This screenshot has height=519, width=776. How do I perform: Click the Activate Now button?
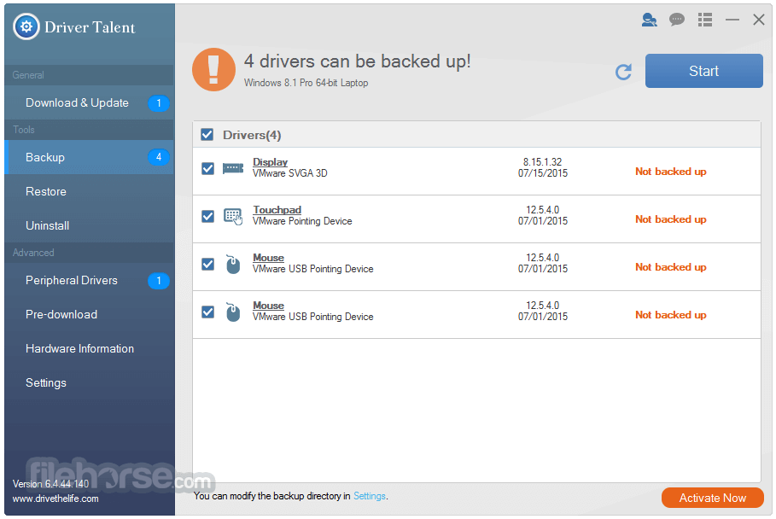(x=712, y=498)
